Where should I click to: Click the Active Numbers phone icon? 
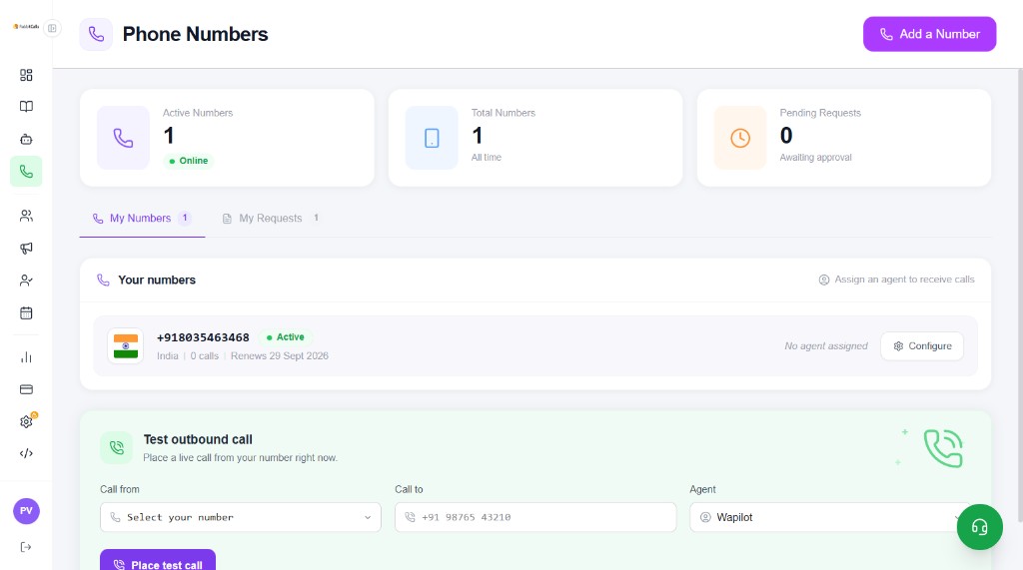click(123, 138)
